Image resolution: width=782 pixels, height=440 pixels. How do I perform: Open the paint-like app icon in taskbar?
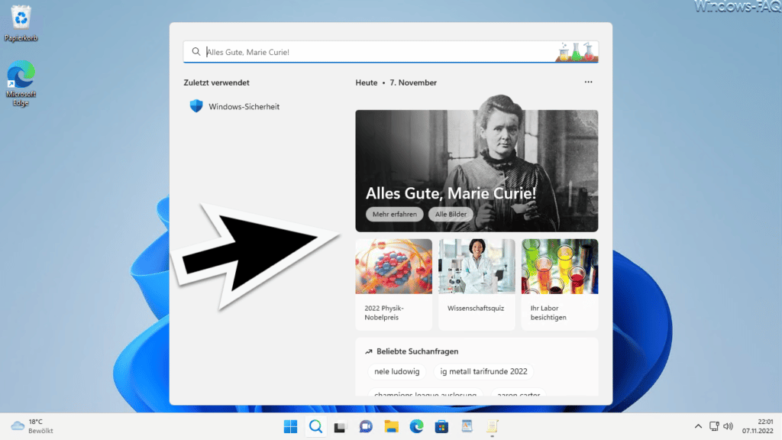coord(467,426)
